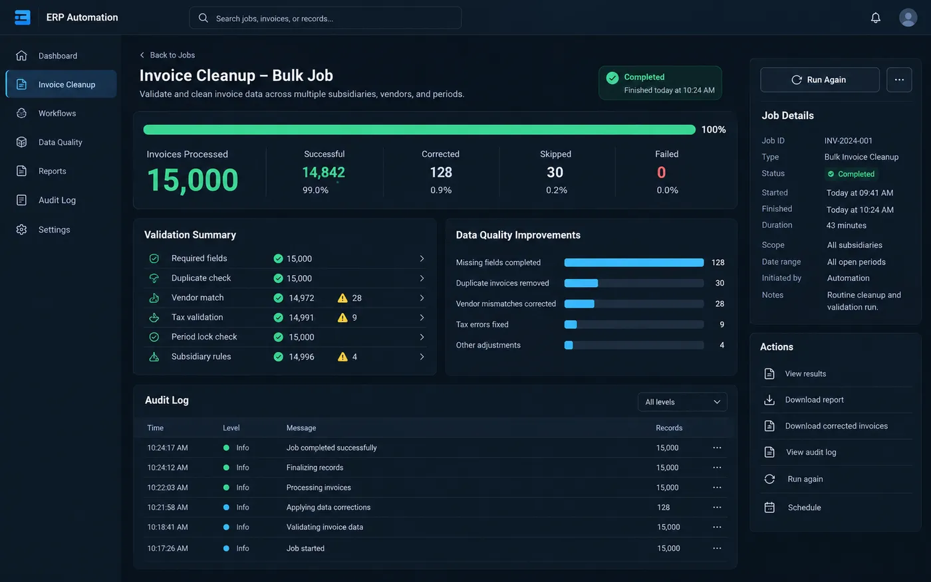Click Download corrected invoices action
The height and width of the screenshot is (582, 931).
coord(837,426)
